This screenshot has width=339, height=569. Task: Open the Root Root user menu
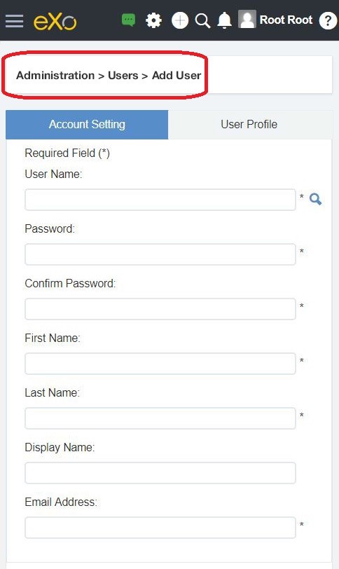click(x=286, y=20)
